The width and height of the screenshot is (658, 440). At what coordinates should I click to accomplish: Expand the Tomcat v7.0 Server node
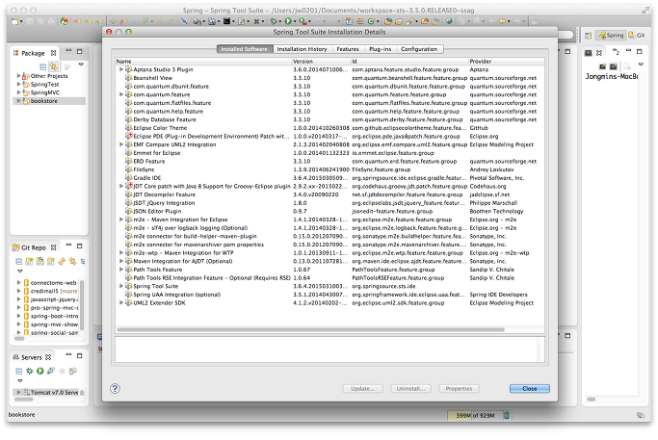click(x=18, y=392)
